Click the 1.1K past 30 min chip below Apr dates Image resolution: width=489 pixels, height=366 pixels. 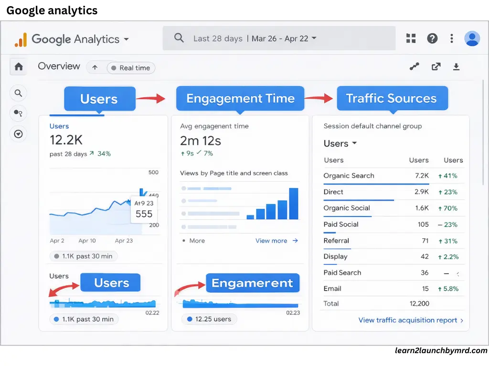84,256
